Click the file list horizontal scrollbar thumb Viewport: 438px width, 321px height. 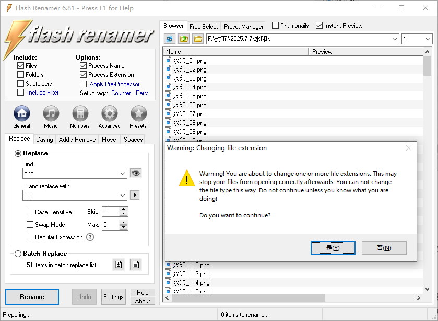(248, 298)
